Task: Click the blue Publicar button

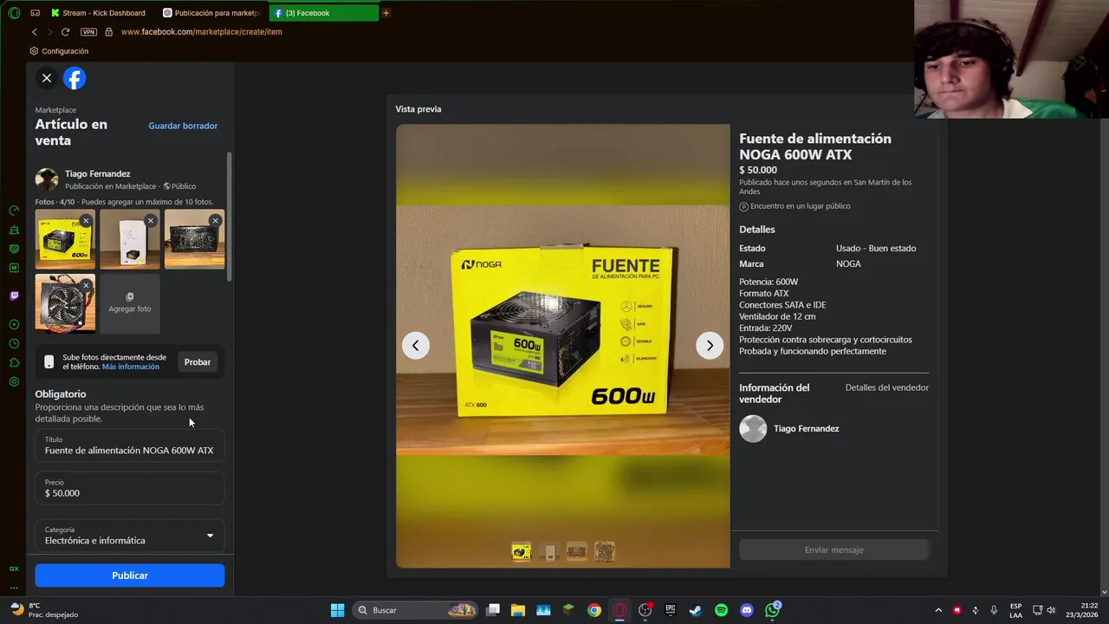Action: 130,575
